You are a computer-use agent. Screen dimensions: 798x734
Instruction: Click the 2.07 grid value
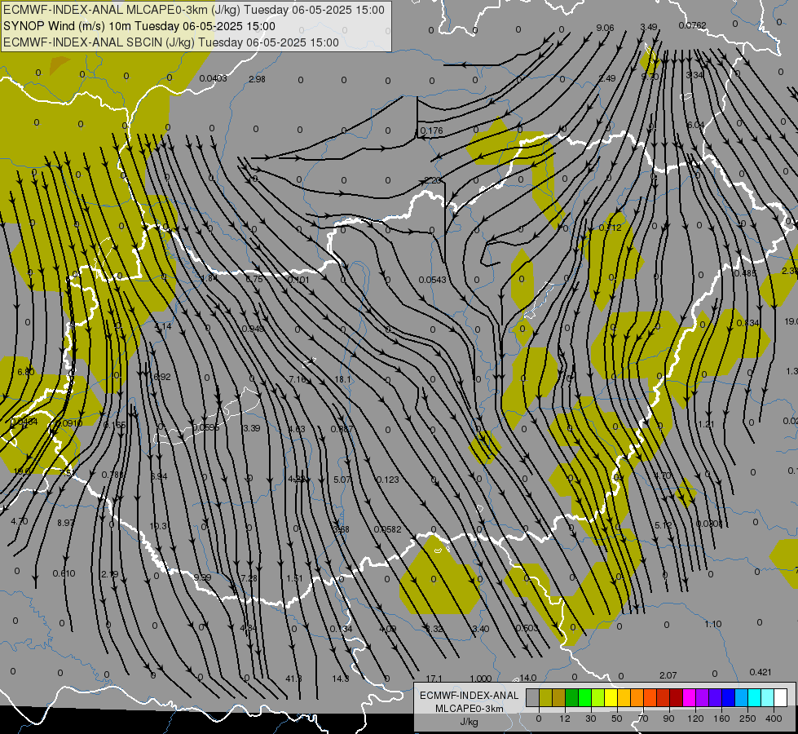click(x=668, y=675)
